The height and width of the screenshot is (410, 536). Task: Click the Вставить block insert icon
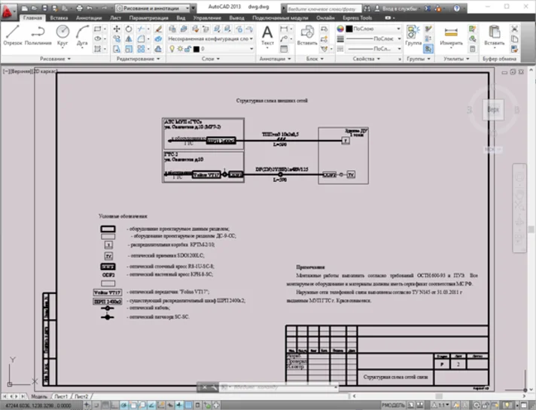(307, 32)
